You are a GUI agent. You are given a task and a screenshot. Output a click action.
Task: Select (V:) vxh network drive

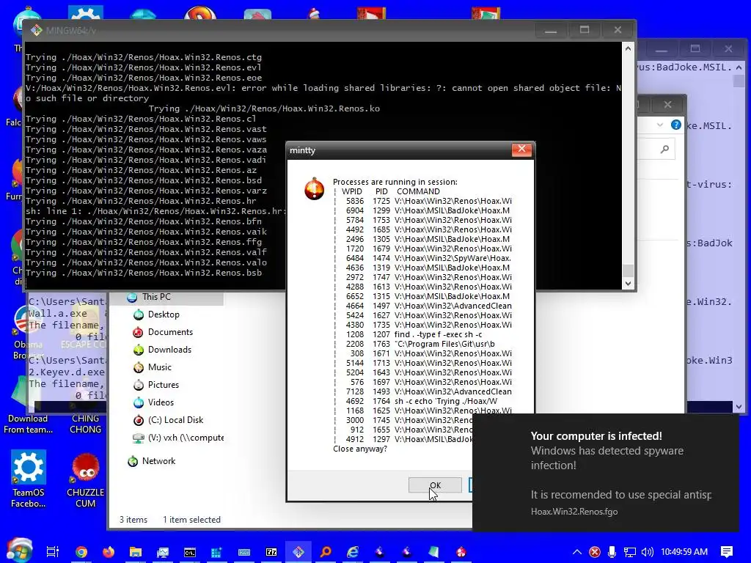186,438
